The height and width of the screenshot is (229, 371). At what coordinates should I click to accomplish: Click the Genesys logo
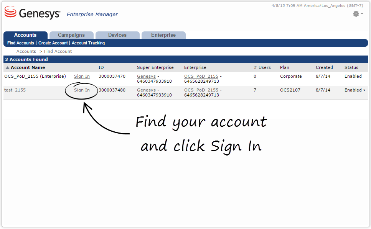point(33,13)
